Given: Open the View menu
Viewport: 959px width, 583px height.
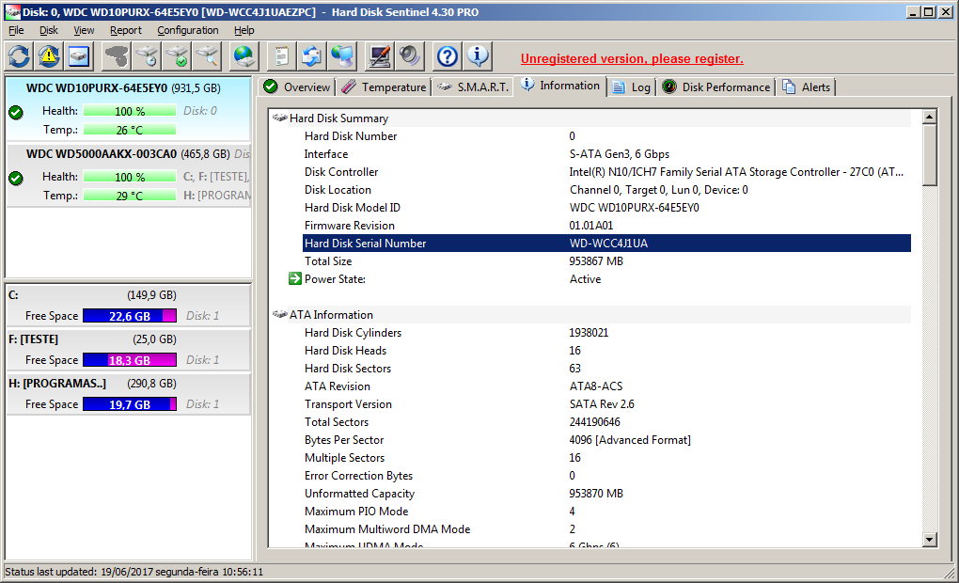Looking at the screenshot, I should coord(84,30).
